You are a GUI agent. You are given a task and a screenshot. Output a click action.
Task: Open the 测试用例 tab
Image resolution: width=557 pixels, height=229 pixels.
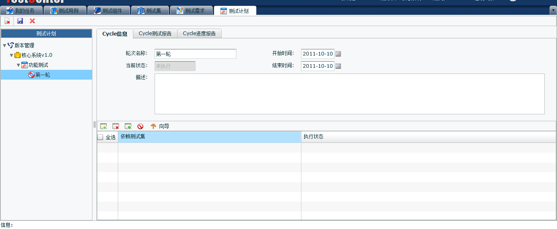[65, 11]
